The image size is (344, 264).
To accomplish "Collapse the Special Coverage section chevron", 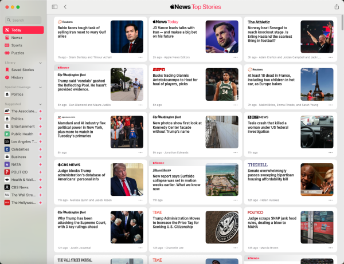I will tap(40, 88).
